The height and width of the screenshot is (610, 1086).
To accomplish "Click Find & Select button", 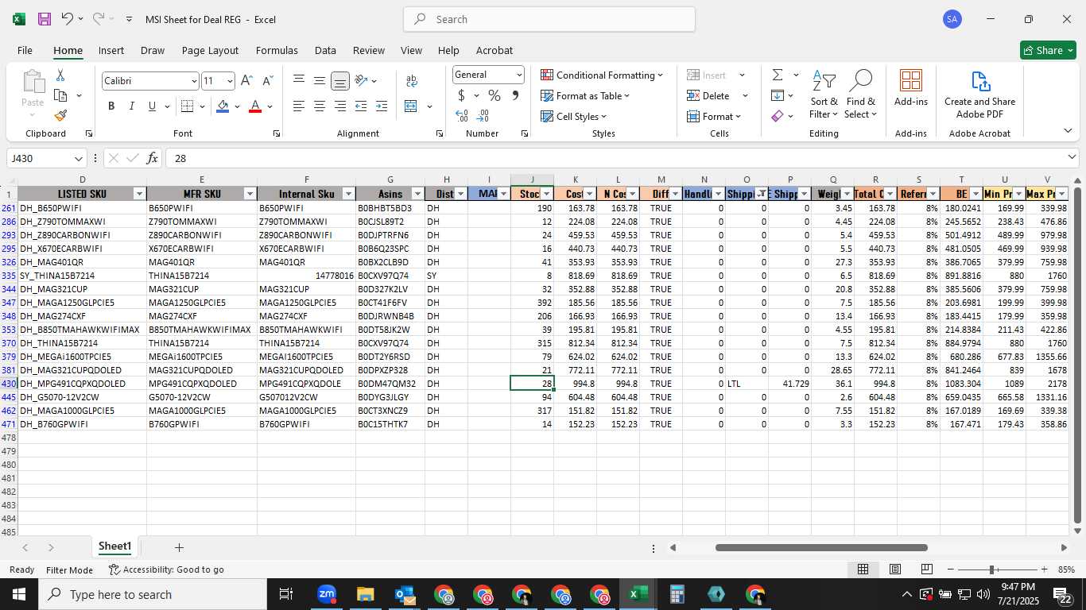I will point(860,95).
